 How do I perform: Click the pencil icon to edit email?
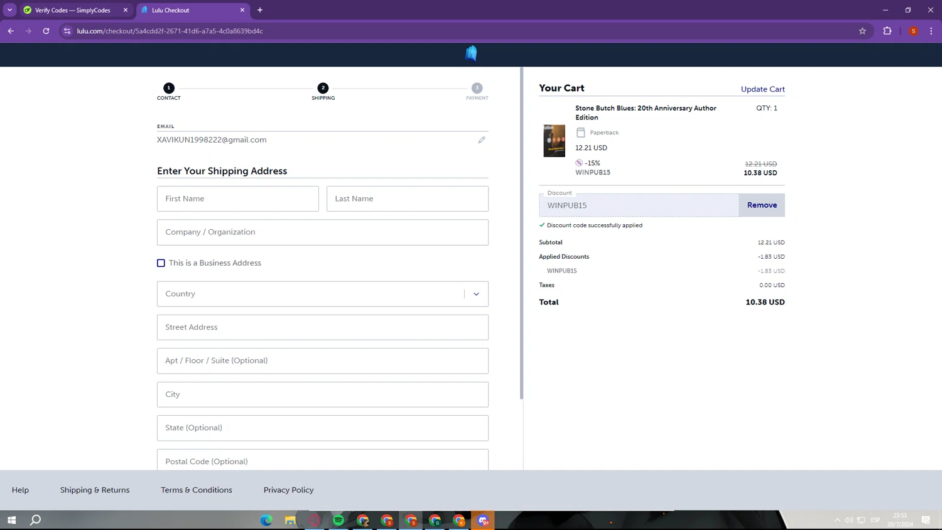[x=482, y=140]
